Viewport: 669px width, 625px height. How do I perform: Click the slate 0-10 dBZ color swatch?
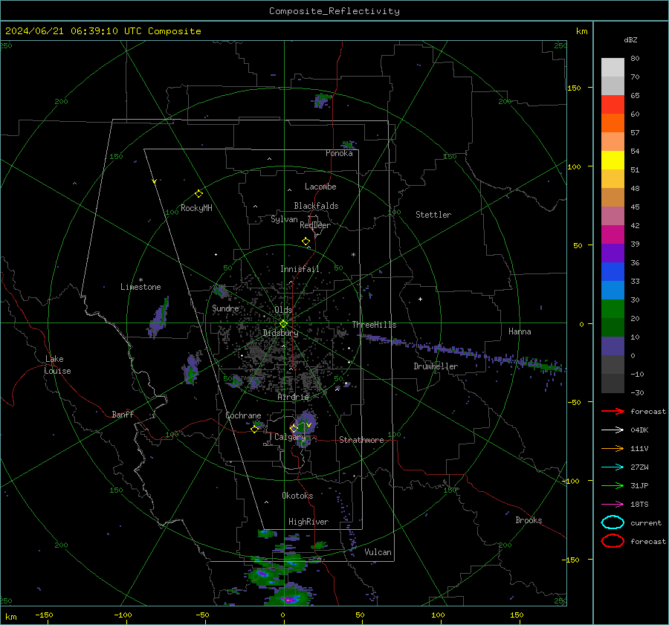613,346
